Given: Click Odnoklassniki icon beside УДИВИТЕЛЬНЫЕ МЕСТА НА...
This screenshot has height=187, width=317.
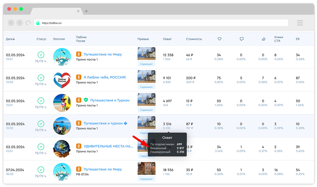Looking at the screenshot, I should pyautogui.click(x=78, y=146).
